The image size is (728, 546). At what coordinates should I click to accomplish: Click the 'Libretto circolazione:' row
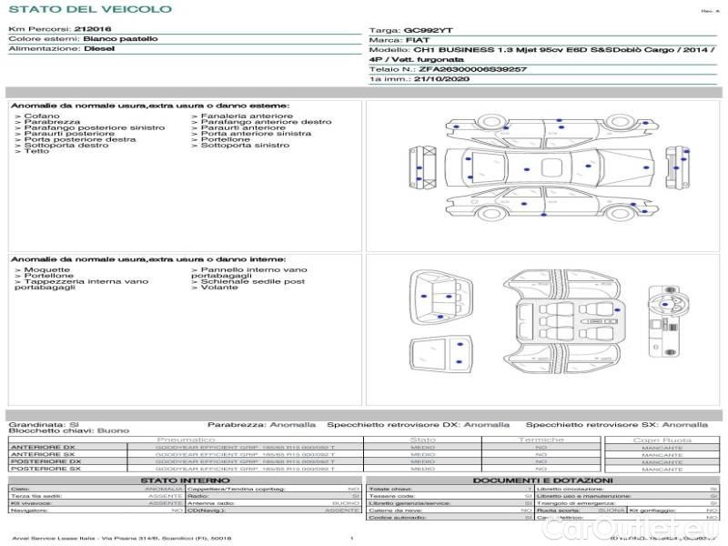tap(627, 489)
